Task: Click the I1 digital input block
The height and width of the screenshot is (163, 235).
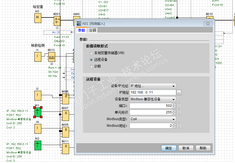Action: (x=38, y=57)
